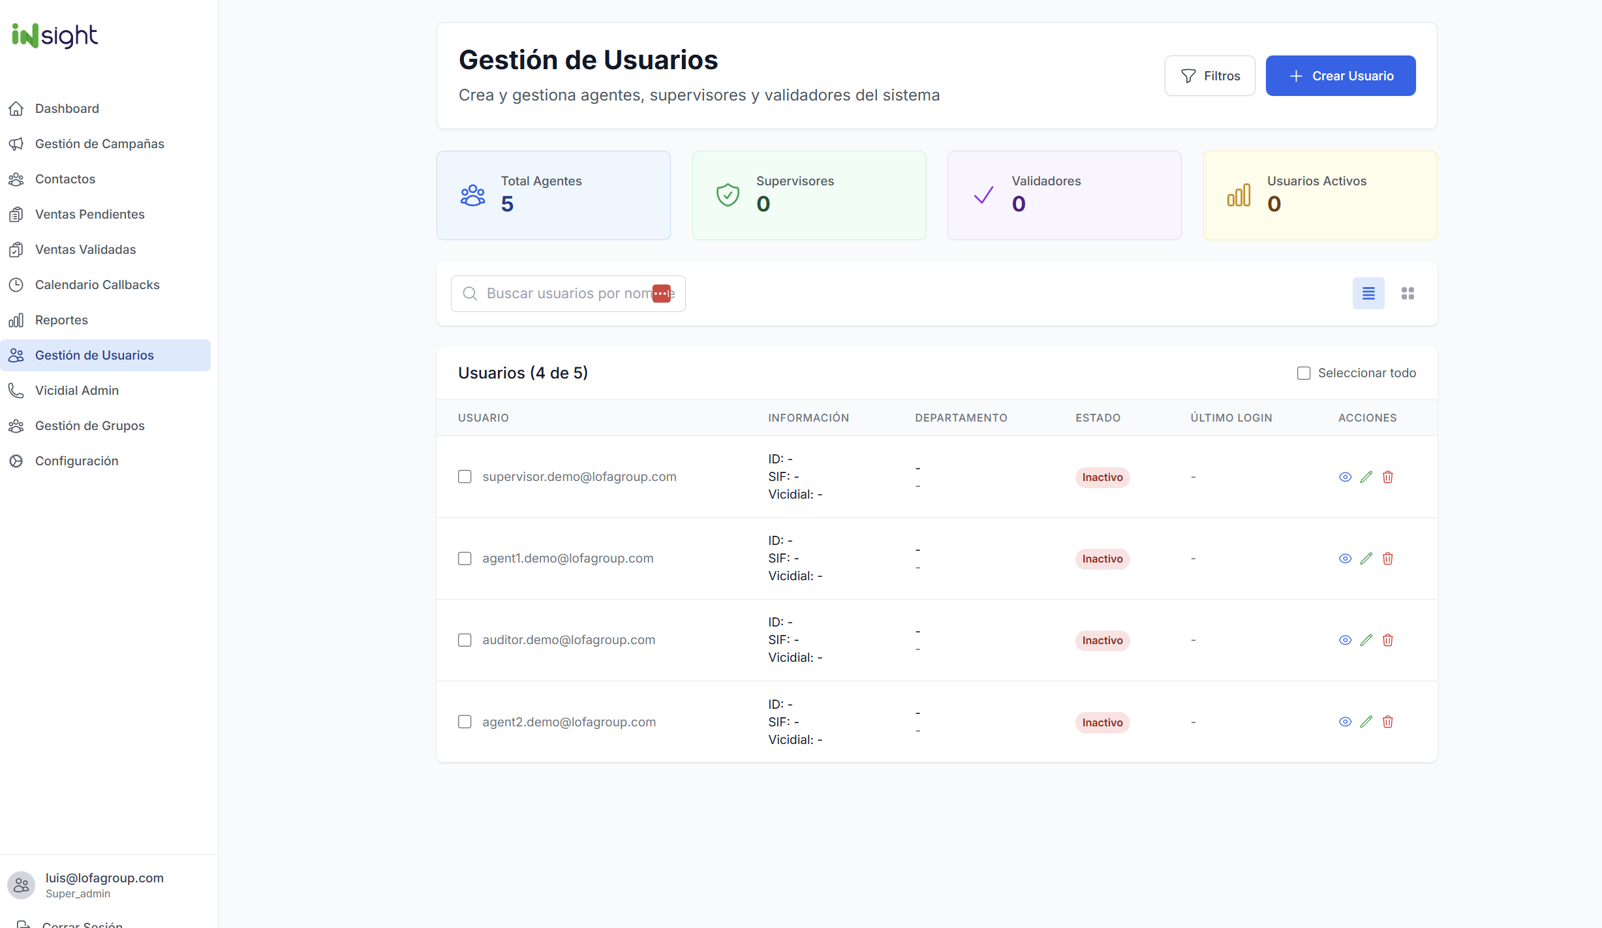Open the Filtros panel

(x=1209, y=75)
